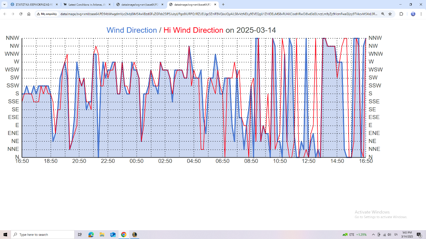Close the active data:image tab
This screenshot has width=426, height=239.
215,5
